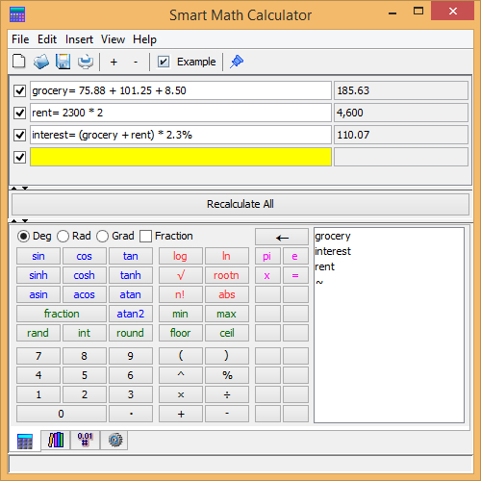The height and width of the screenshot is (481, 481).
Task: Click the e constant button
Action: tap(295, 256)
